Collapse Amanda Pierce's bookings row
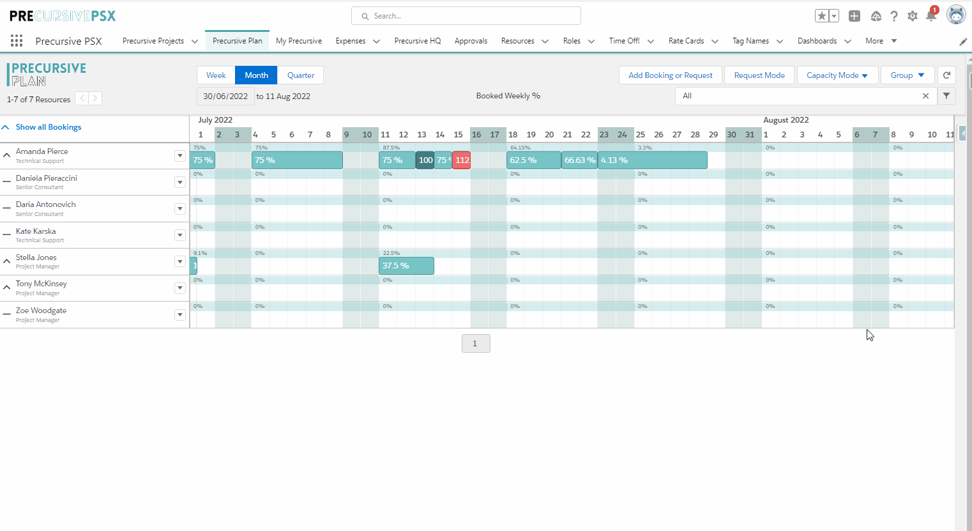Viewport: 972px width, 531px height. tap(6, 155)
